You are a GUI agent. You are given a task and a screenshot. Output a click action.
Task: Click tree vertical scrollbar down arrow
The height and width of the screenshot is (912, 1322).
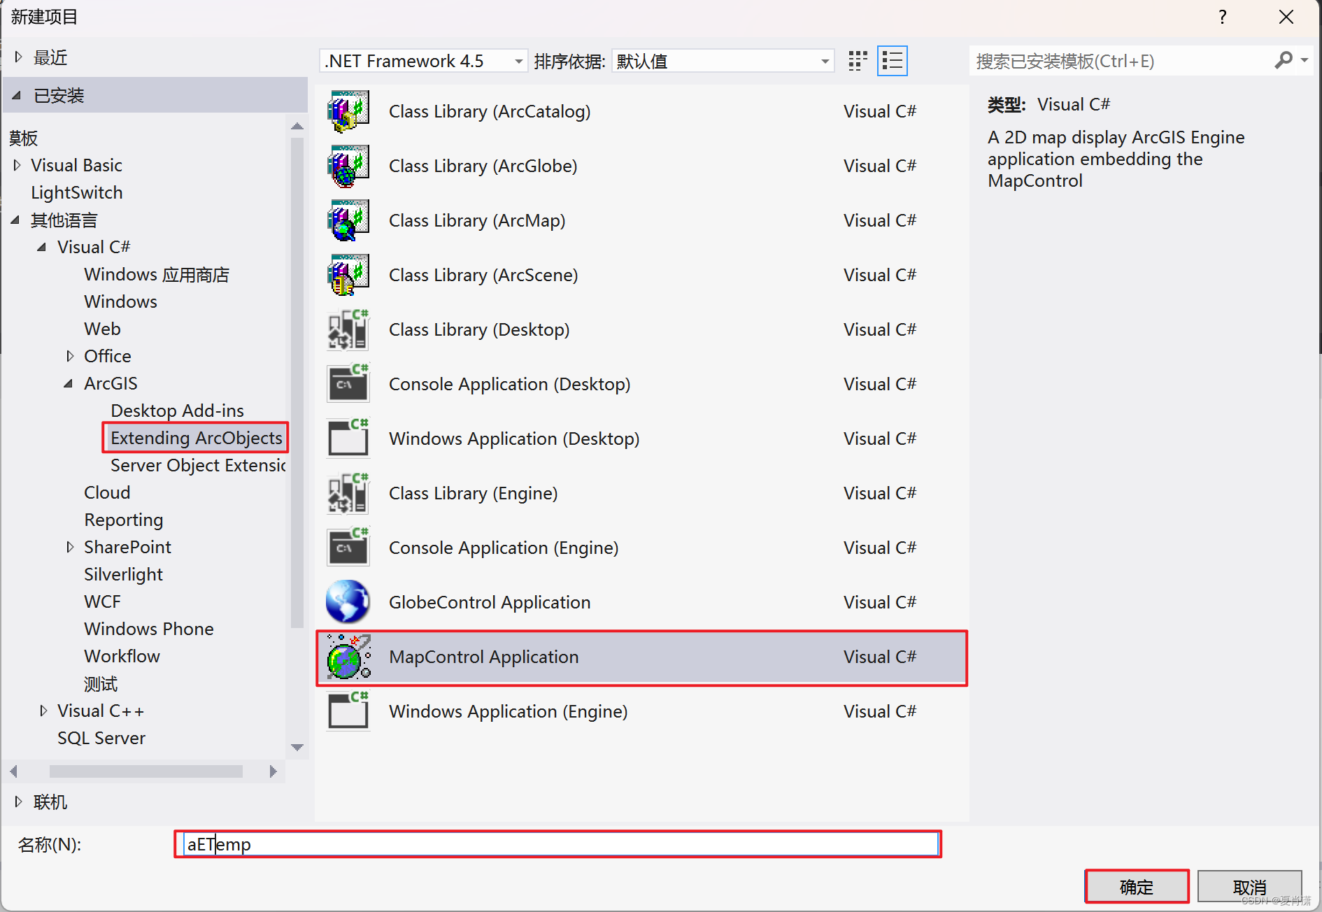coord(297,747)
